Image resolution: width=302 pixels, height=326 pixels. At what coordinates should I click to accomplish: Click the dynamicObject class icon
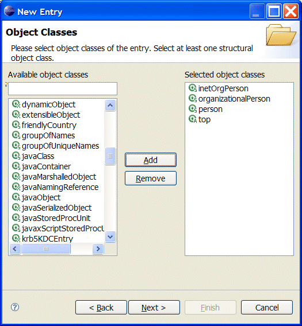point(16,104)
